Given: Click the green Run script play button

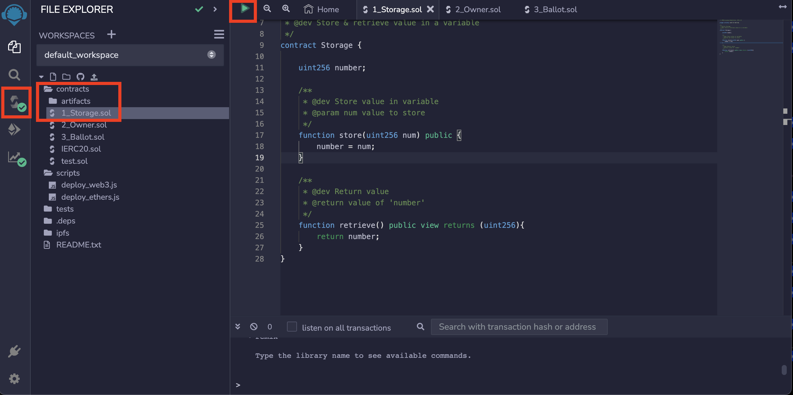Looking at the screenshot, I should pos(245,9).
